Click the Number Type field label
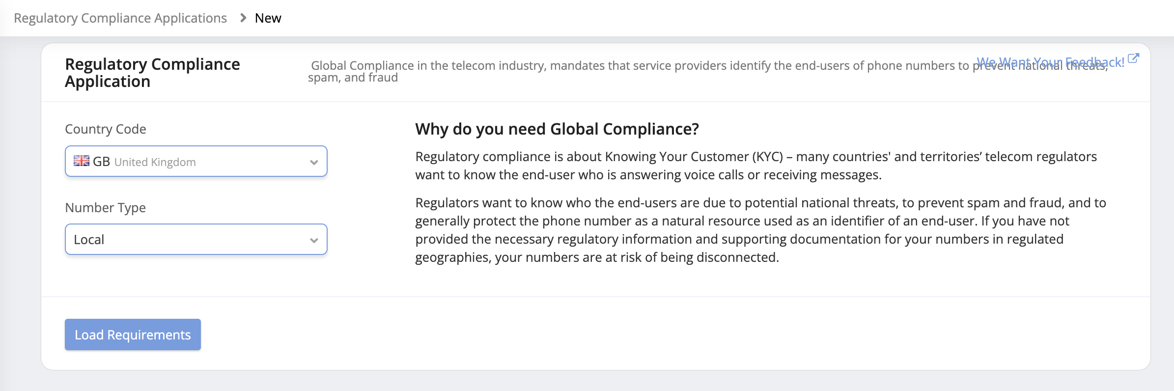The width and height of the screenshot is (1174, 391). click(x=106, y=208)
